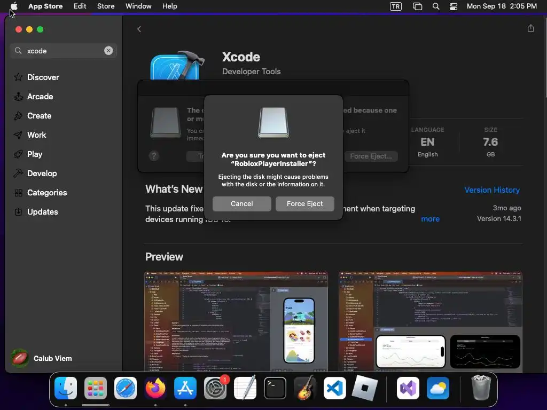547x410 pixels.
Task: Click the App Store Dock icon
Action: click(x=185, y=388)
